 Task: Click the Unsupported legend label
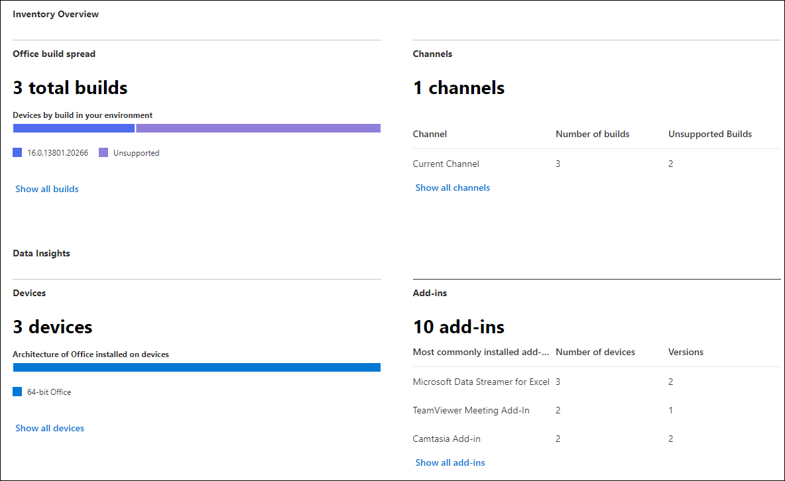coord(136,152)
